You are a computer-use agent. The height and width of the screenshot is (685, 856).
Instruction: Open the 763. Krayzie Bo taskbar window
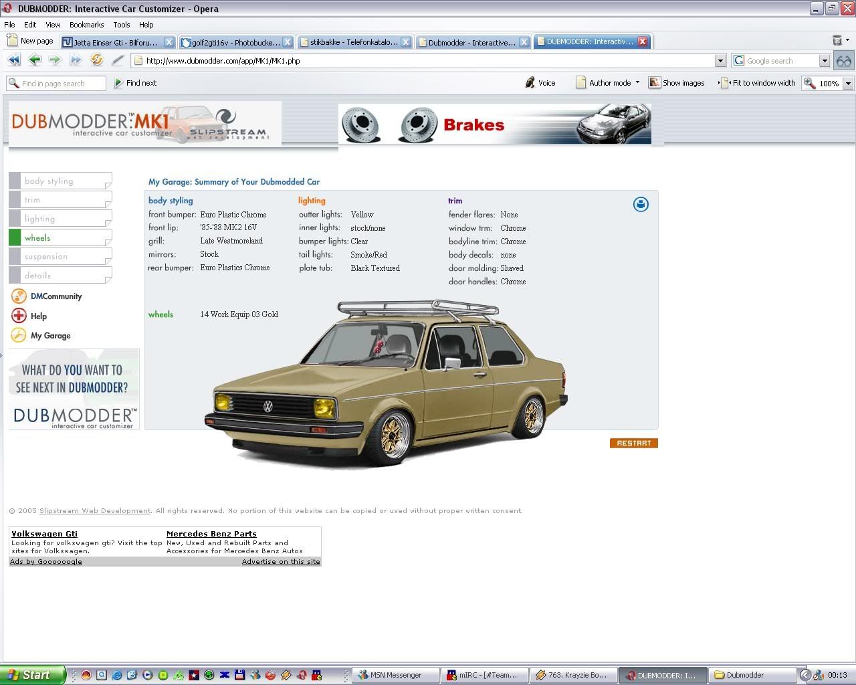(574, 675)
